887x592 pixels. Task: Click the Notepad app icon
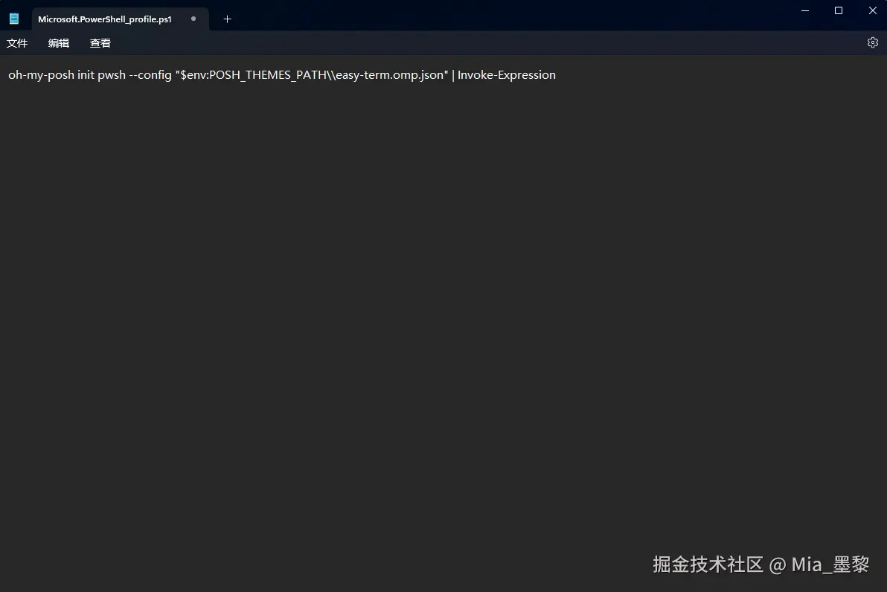coord(14,19)
